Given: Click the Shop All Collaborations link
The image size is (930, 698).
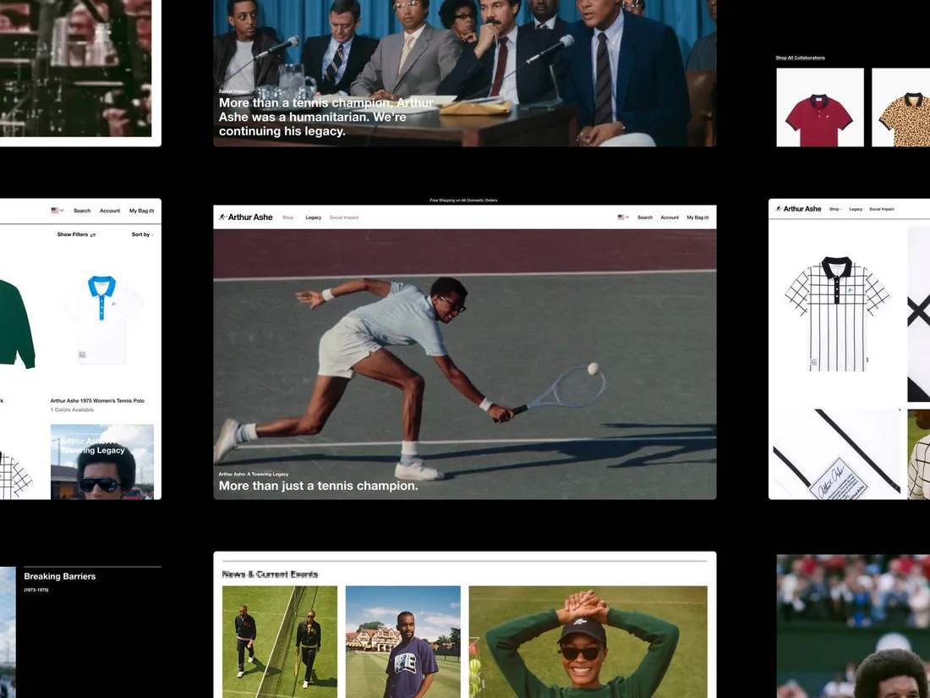Looking at the screenshot, I should coord(800,58).
